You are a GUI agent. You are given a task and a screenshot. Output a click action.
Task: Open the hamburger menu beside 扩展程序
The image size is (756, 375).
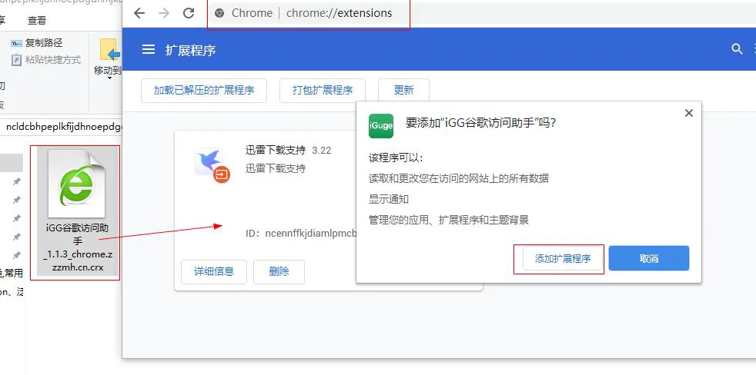point(149,50)
